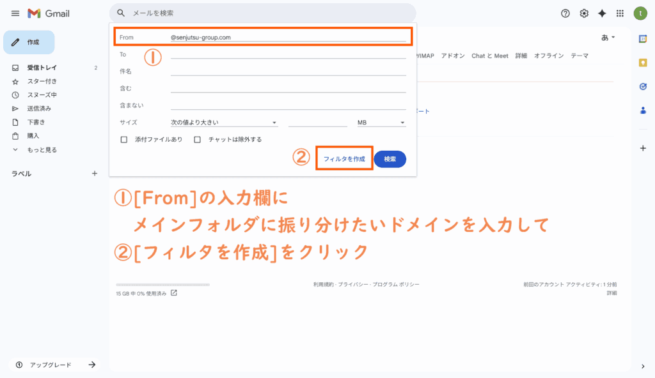Image resolution: width=655 pixels, height=378 pixels.
Task: Open the size comparison dropdown (次の値より大きい)
Action: [x=224, y=123]
